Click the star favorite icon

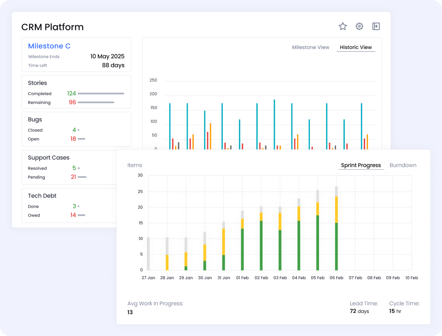tap(343, 27)
